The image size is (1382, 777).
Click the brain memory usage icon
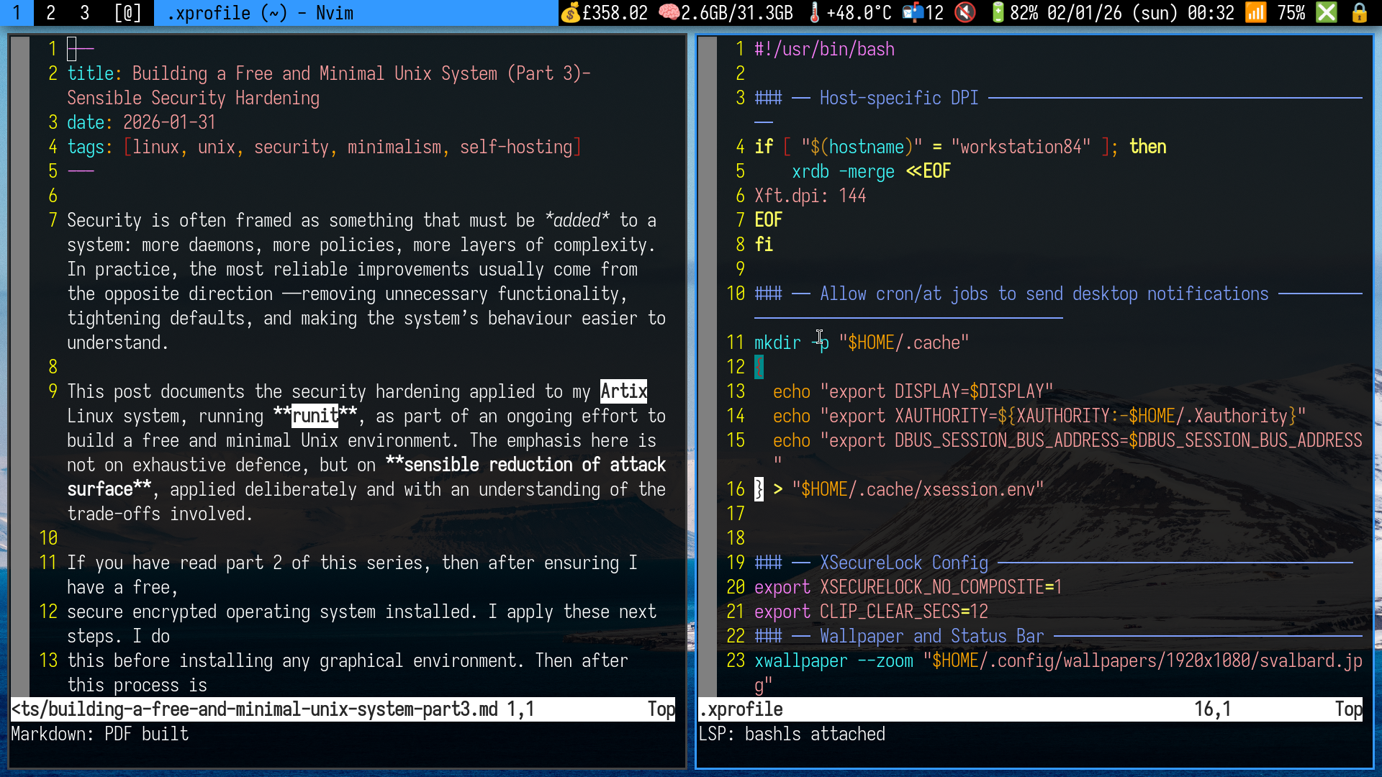[670, 12]
